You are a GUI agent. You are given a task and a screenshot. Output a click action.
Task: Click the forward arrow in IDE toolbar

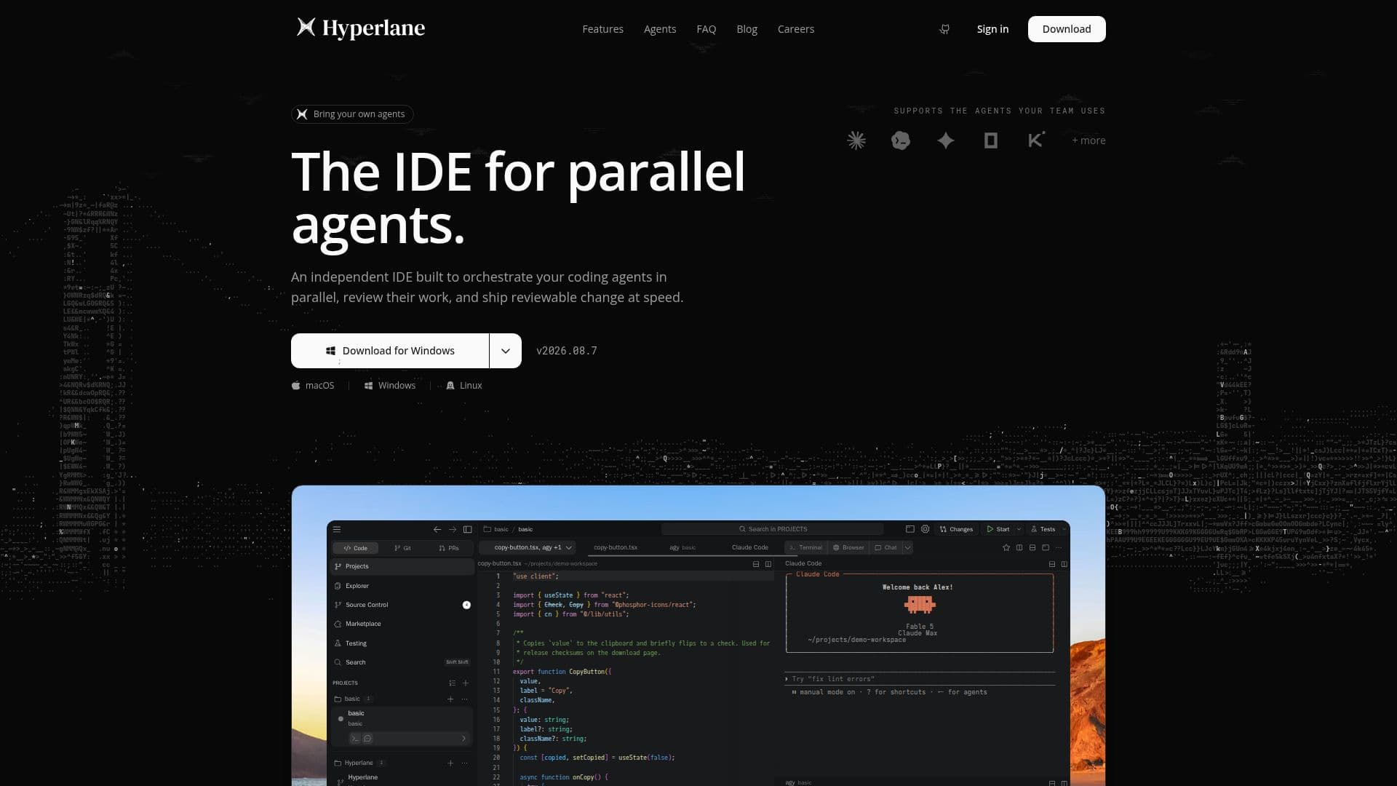coord(453,529)
